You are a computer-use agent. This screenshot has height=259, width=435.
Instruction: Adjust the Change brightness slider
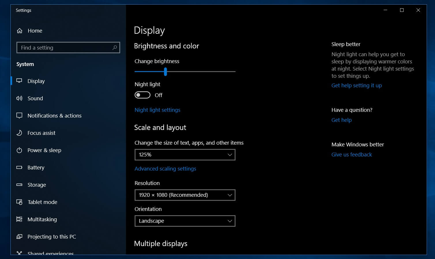pos(165,72)
